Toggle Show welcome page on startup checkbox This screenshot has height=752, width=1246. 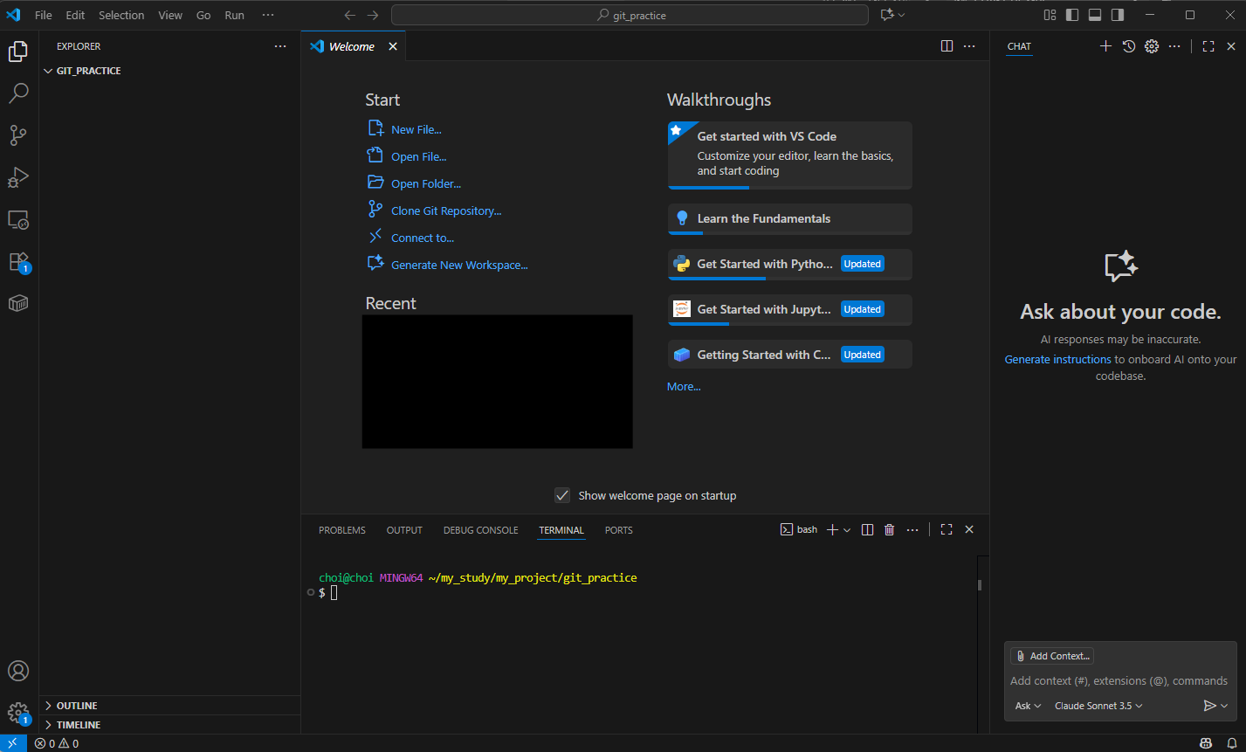click(x=562, y=495)
